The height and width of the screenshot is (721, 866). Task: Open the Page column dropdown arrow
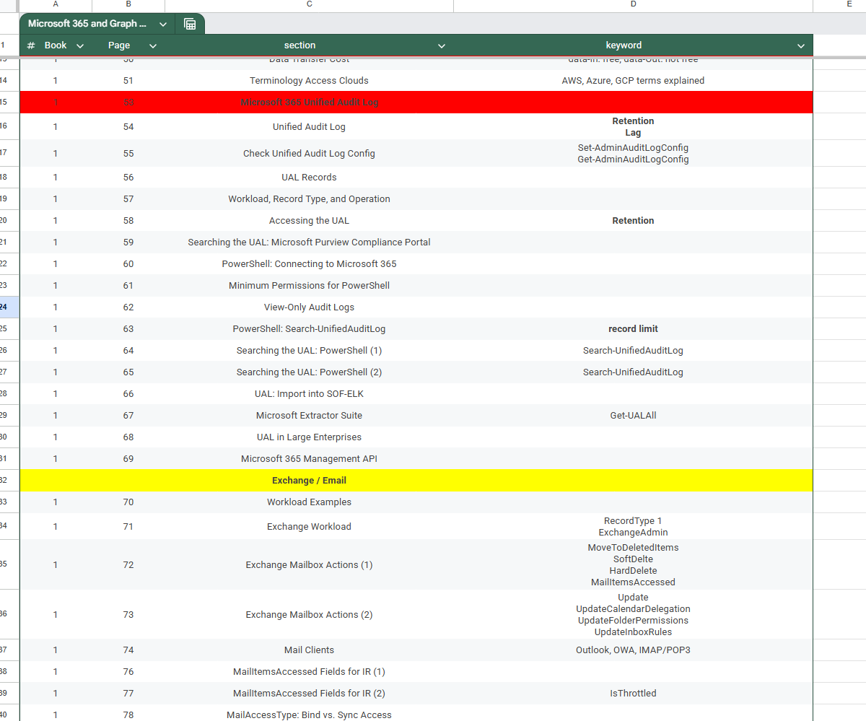pyautogui.click(x=153, y=45)
